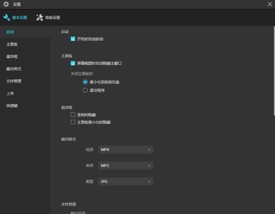The width and height of the screenshot is (275, 214).
Task: Open the 音频 format dropdown showing MP3
Action: tap(125, 166)
